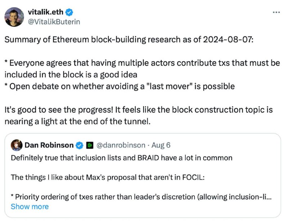The height and width of the screenshot is (221, 288).
Task: Click the sentence about light at end of tunnel
Action: point(139,116)
